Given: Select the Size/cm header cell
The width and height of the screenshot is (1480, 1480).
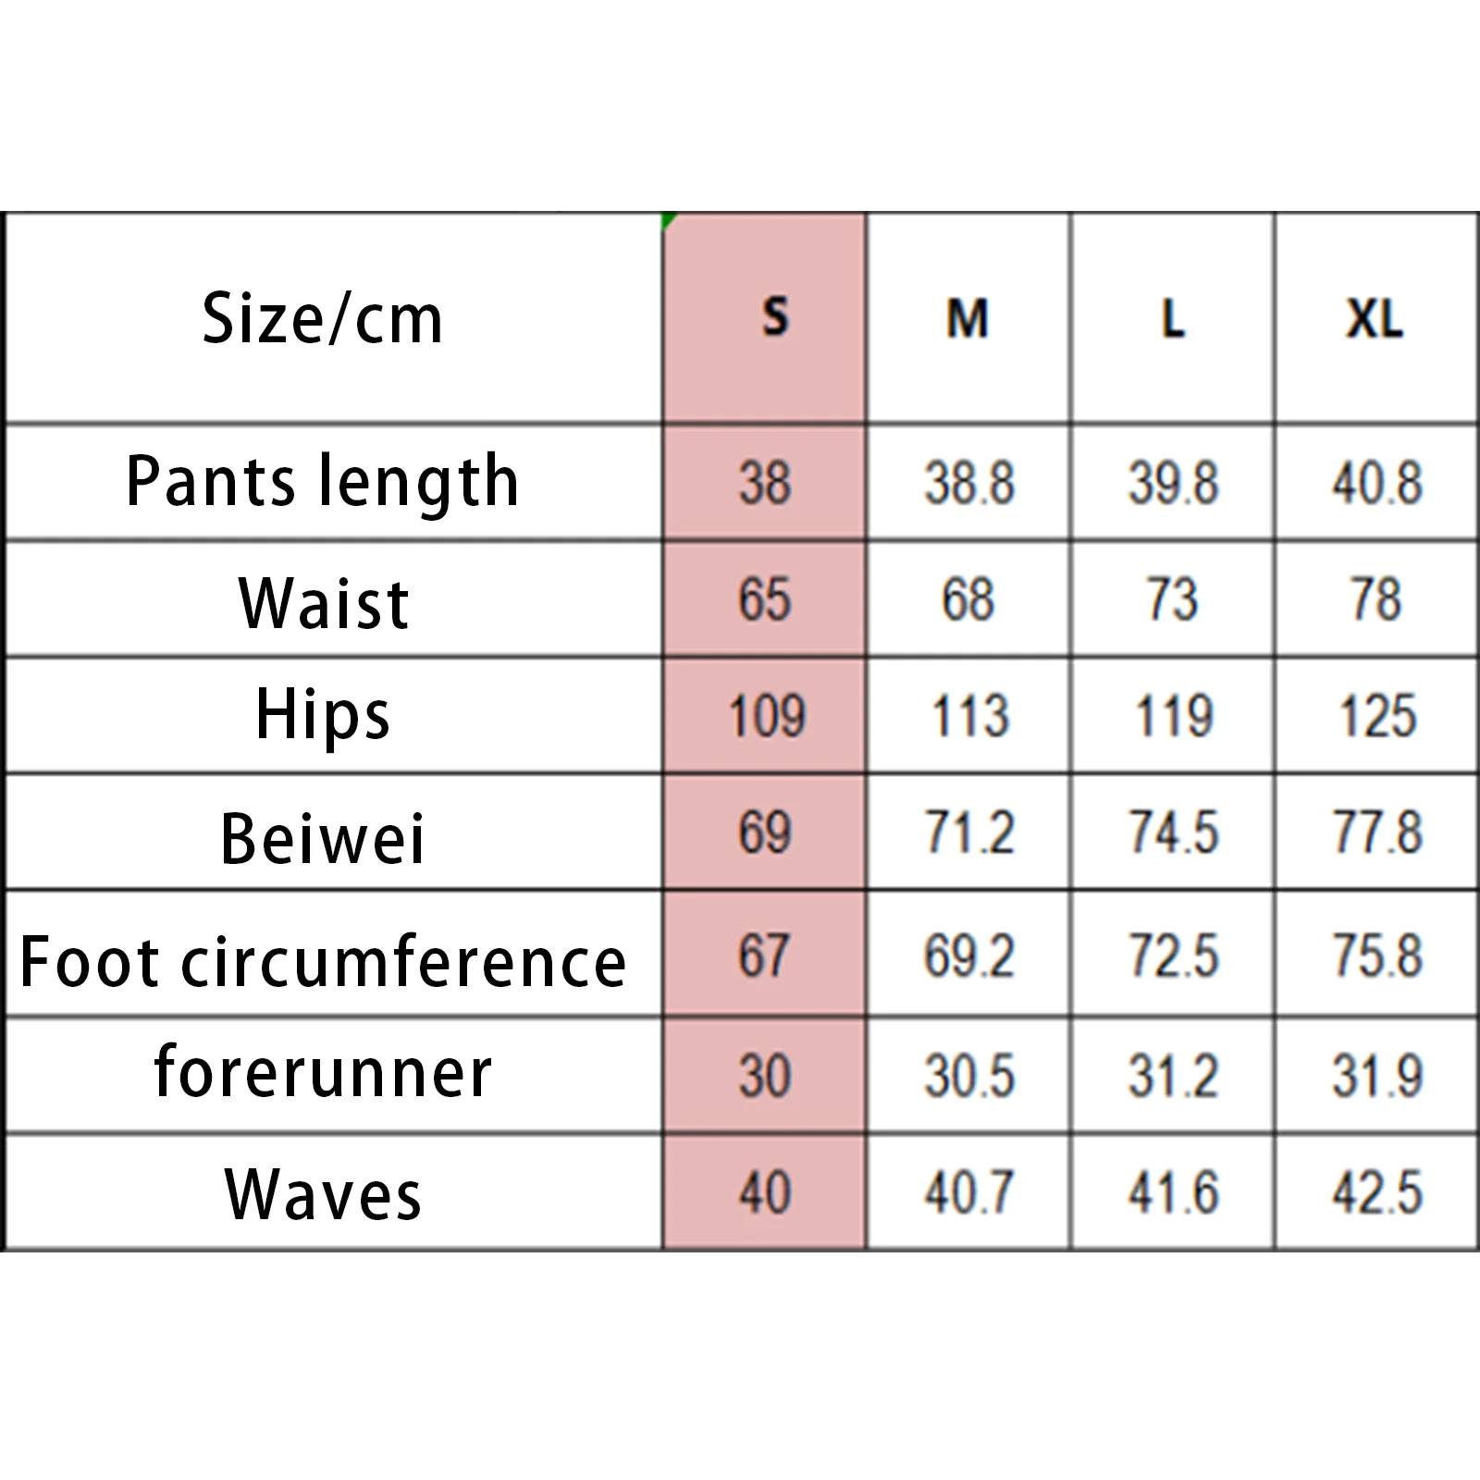Looking at the screenshot, I should point(323,319).
